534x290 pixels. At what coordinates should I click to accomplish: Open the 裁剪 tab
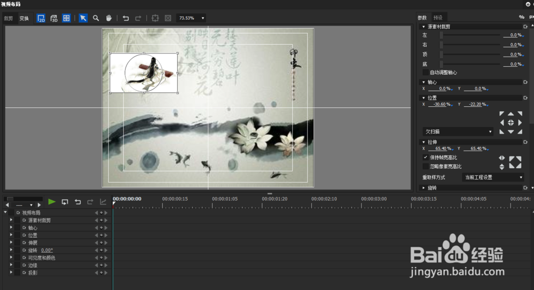pyautogui.click(x=9, y=18)
